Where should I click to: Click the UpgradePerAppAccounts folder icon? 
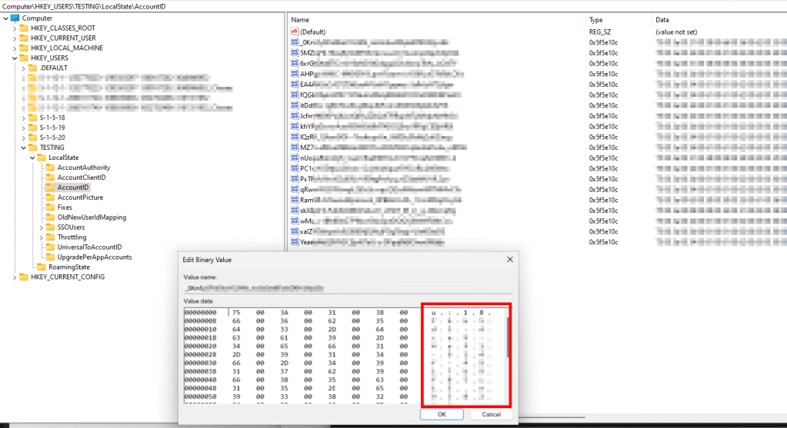[50, 257]
